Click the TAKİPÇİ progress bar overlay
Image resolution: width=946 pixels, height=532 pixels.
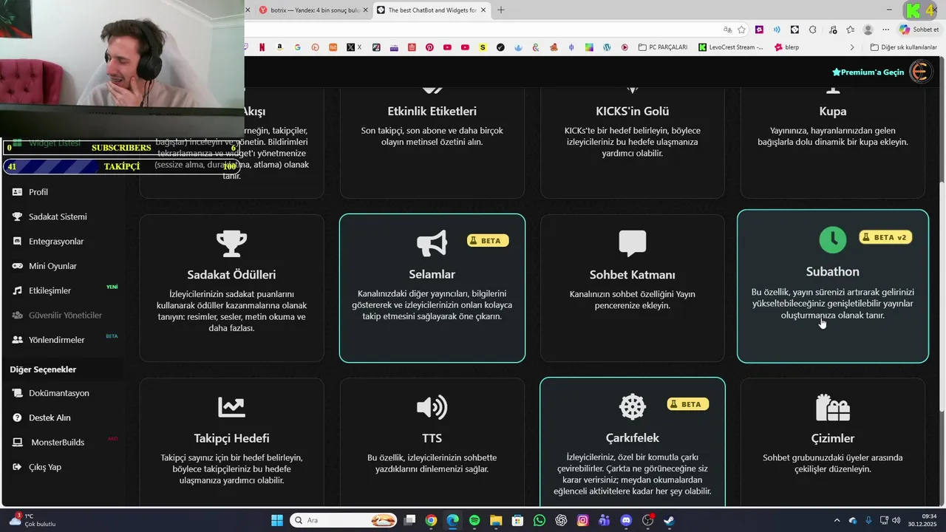pyautogui.click(x=121, y=166)
